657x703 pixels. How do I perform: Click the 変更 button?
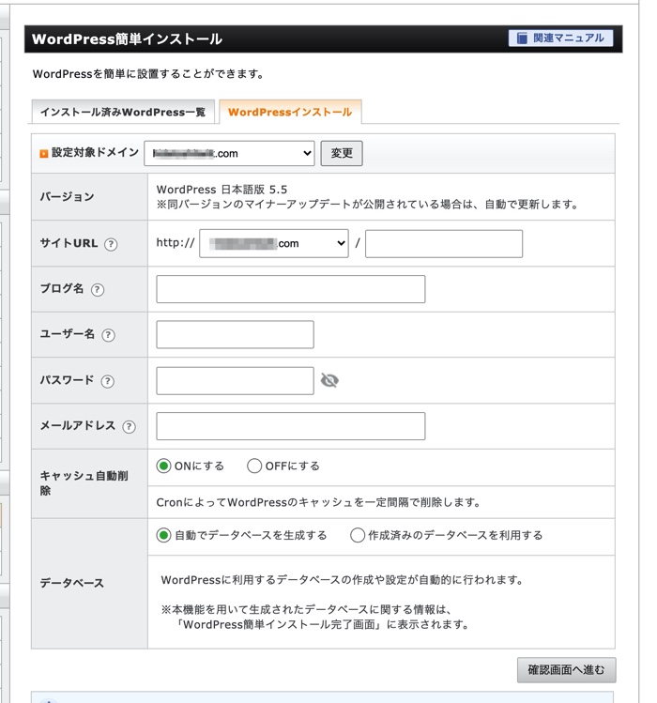click(x=342, y=153)
